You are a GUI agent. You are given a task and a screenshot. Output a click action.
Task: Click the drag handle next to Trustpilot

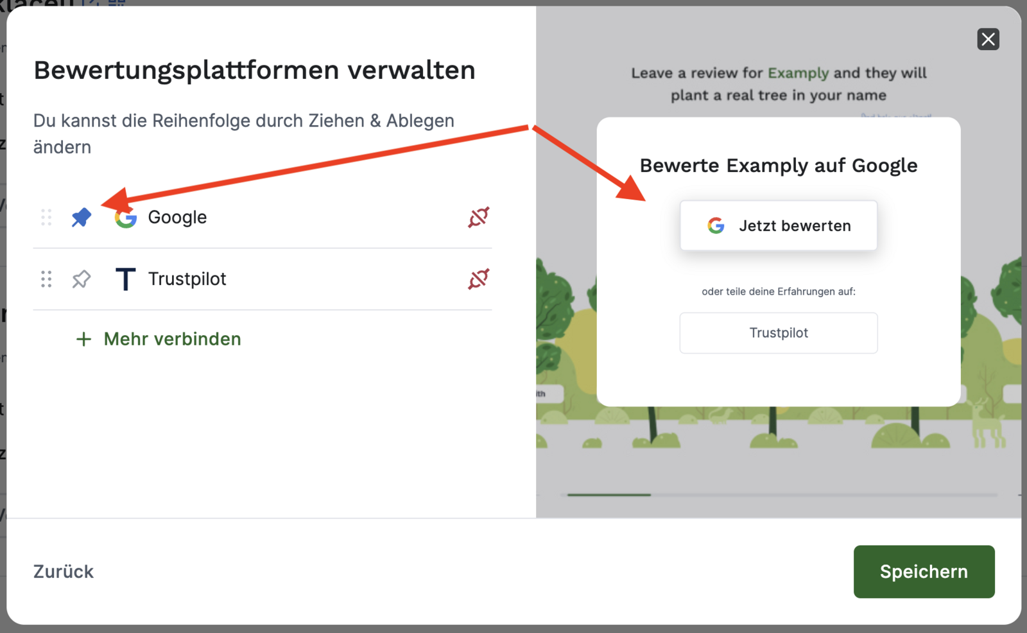click(x=46, y=279)
